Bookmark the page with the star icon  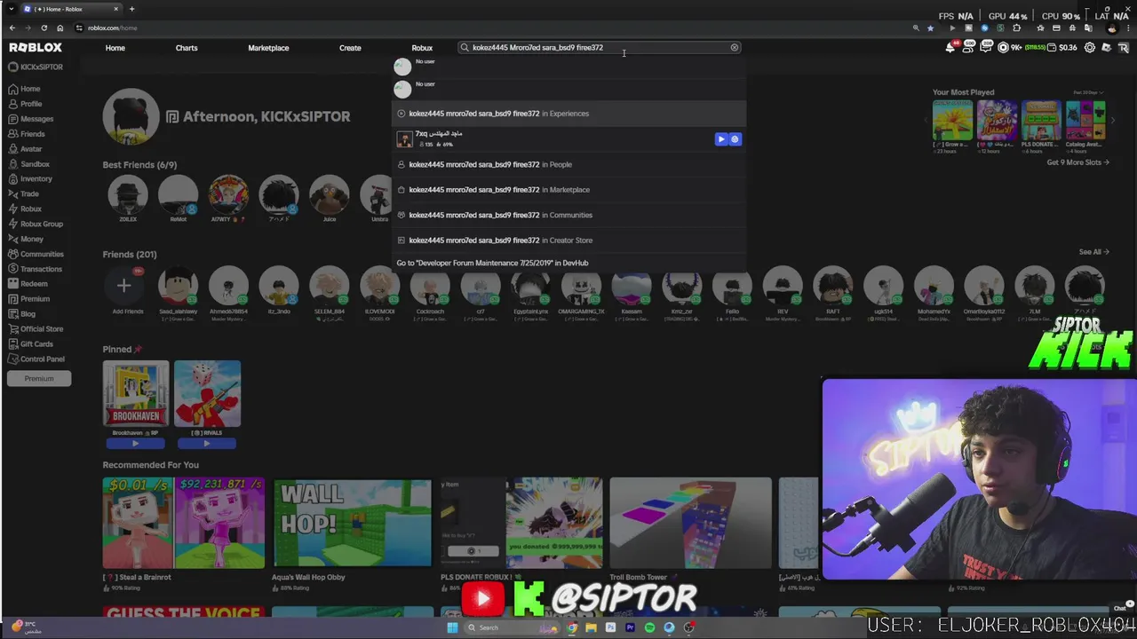click(x=930, y=28)
